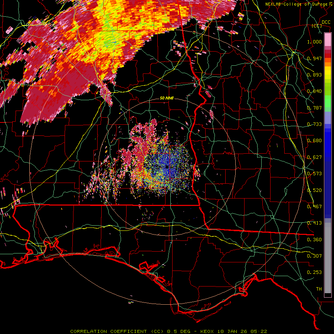Click the [CC] unit label above the color bar
This screenshot has height=334, width=334.
point(317,26)
